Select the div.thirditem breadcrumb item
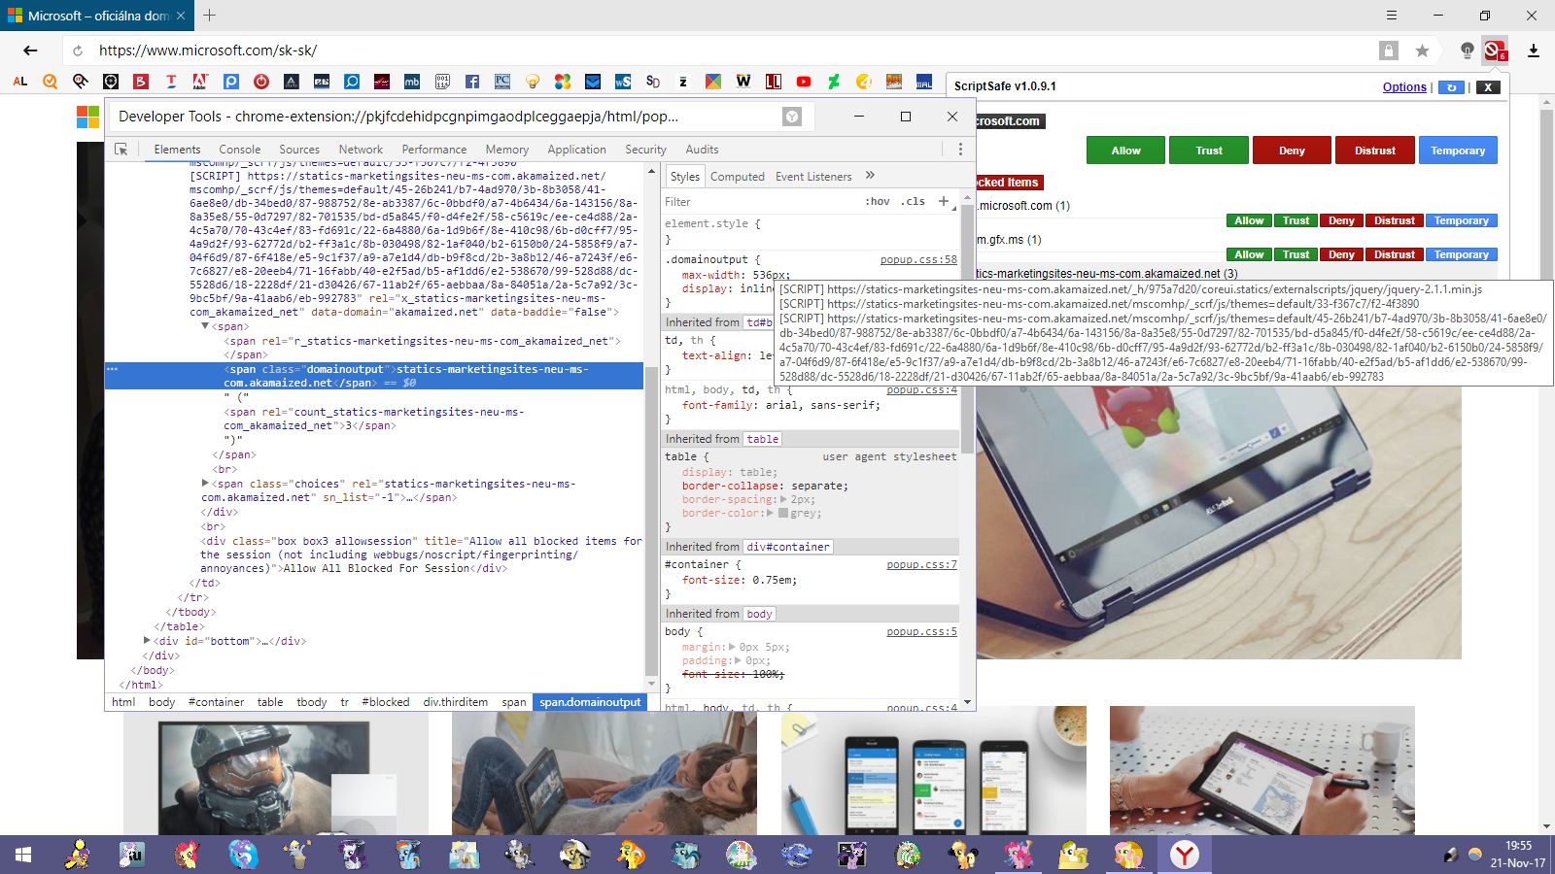This screenshot has height=874, width=1555. [456, 702]
